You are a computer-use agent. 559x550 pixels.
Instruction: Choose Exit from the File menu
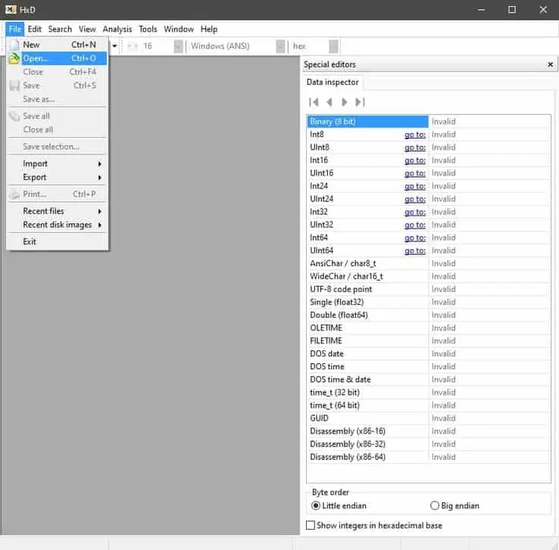pyautogui.click(x=57, y=242)
